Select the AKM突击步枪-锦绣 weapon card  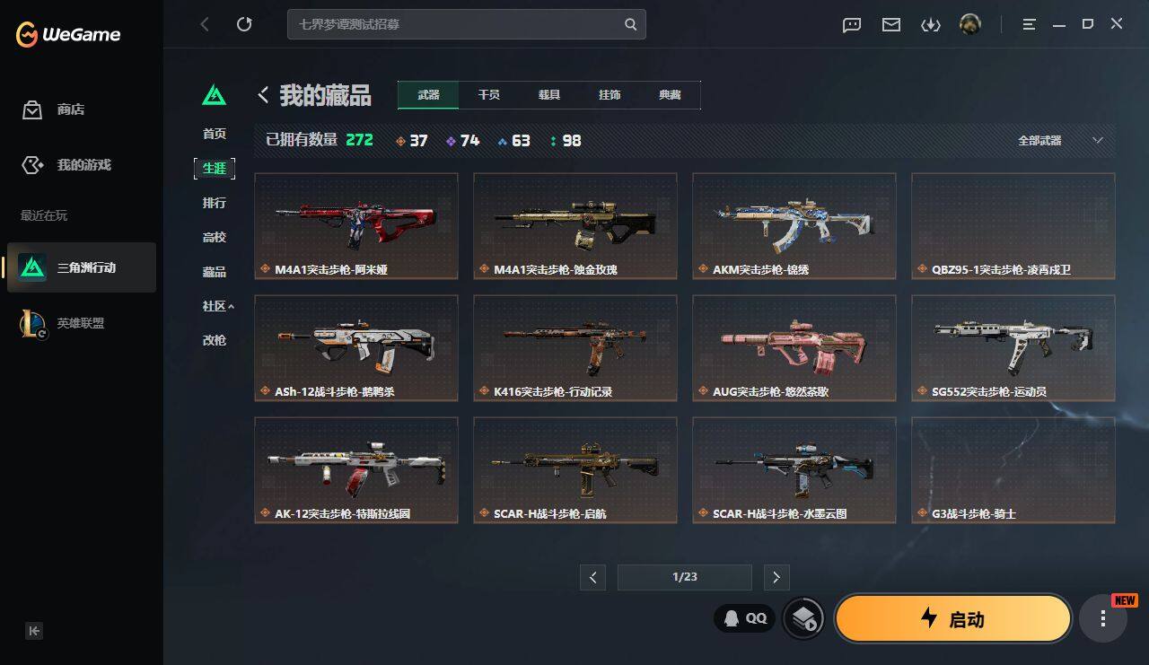[x=794, y=226]
